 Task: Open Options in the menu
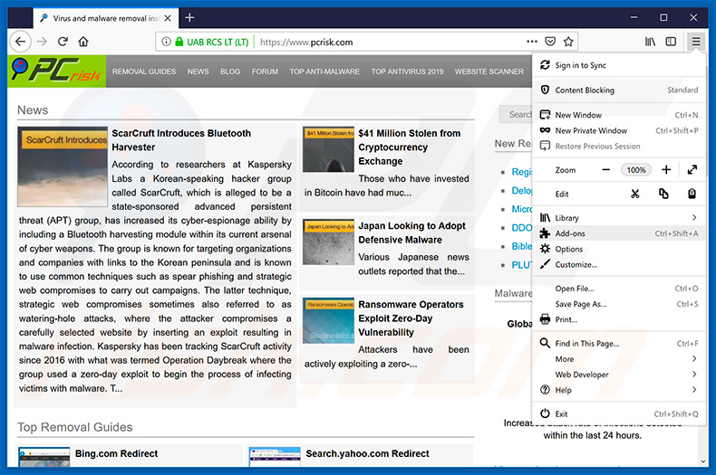pyautogui.click(x=619, y=249)
